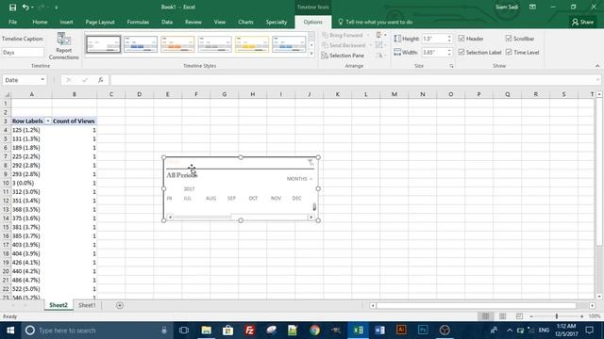Click the Timeline Caption field
The width and height of the screenshot is (604, 339).
point(23,53)
